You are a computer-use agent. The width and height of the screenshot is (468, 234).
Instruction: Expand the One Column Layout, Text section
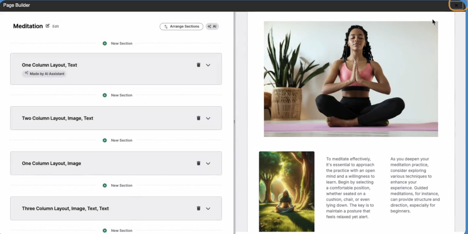(x=208, y=65)
